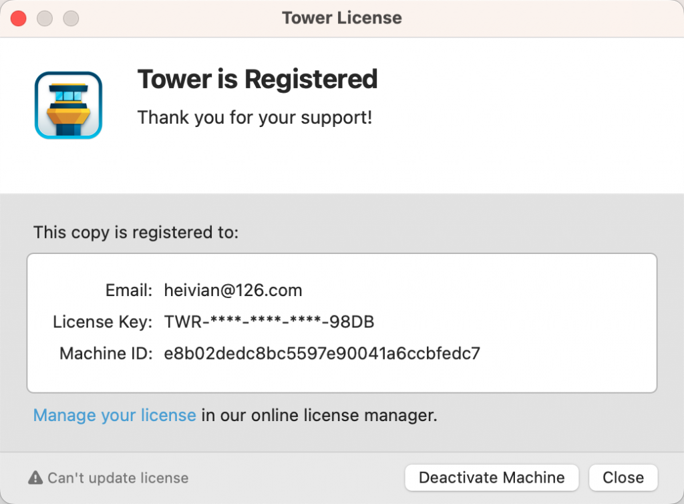This screenshot has height=504, width=684.
Task: Click the red window close button
Action: 19,18
